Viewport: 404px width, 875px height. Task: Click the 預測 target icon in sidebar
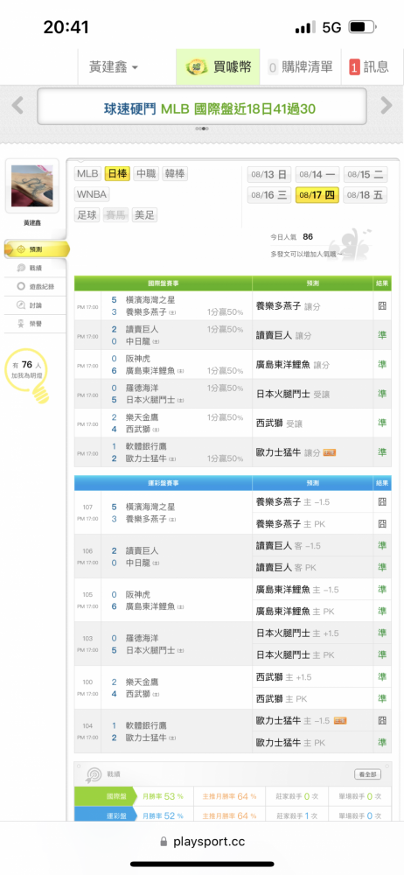tap(19, 249)
